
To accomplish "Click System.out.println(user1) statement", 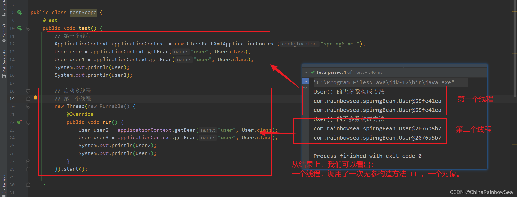I will 93,75.
